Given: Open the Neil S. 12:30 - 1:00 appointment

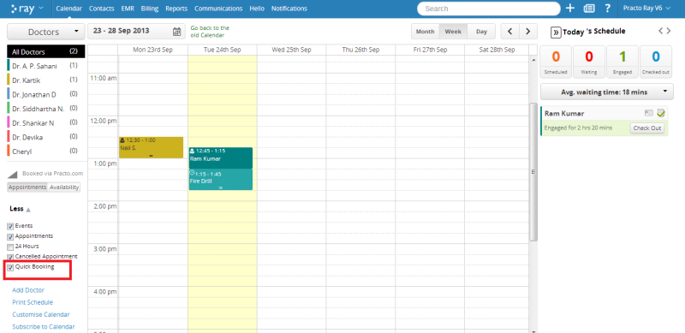Looking at the screenshot, I should pos(152,148).
